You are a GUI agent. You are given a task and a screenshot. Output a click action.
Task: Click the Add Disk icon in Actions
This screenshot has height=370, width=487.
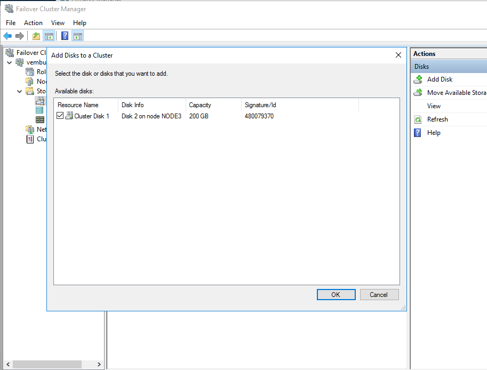(418, 79)
